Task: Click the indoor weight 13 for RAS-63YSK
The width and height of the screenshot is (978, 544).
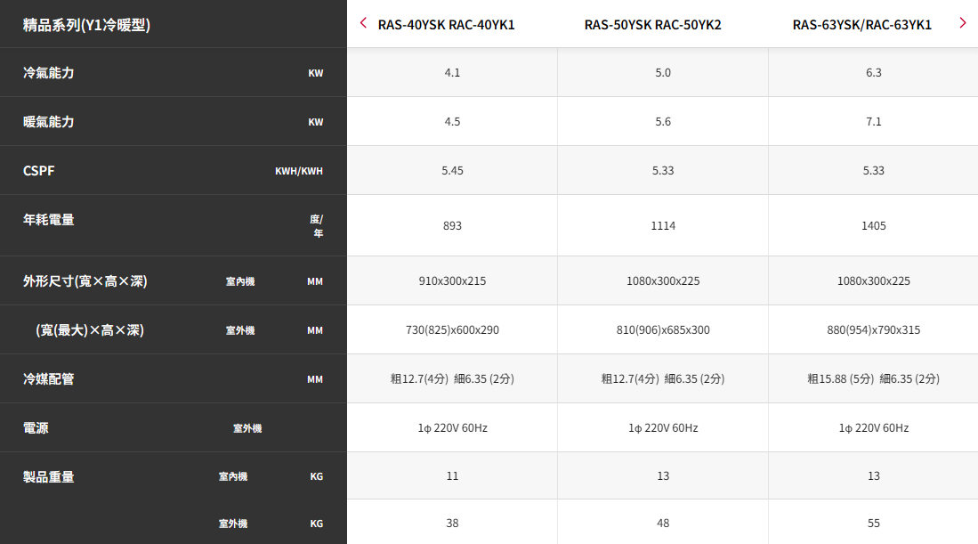Action: click(x=873, y=476)
